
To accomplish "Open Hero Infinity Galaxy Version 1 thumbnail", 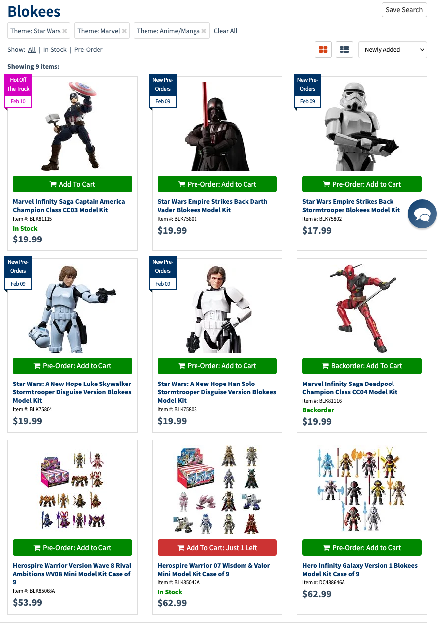I will click(362, 489).
